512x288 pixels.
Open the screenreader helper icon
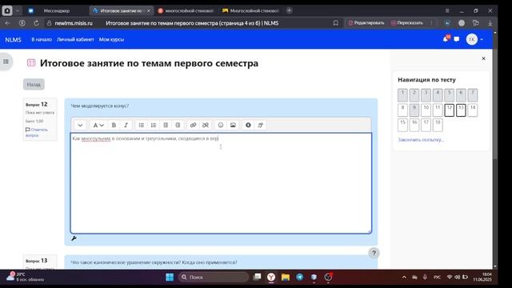(260, 125)
